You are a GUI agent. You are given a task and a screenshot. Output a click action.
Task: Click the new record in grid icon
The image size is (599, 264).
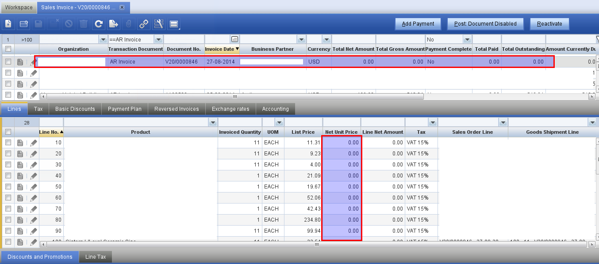click(24, 24)
